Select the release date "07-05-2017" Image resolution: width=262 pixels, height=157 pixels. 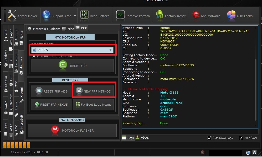pyautogui.click(x=169, y=38)
